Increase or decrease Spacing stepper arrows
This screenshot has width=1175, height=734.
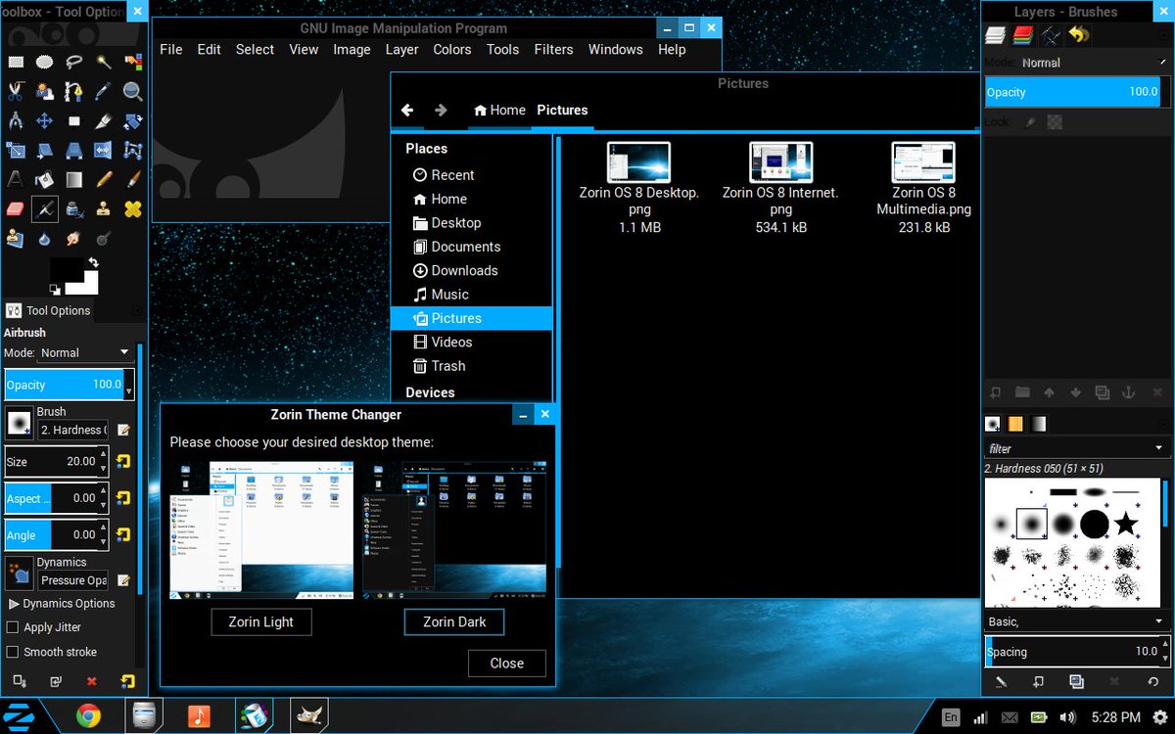pyautogui.click(x=1165, y=652)
